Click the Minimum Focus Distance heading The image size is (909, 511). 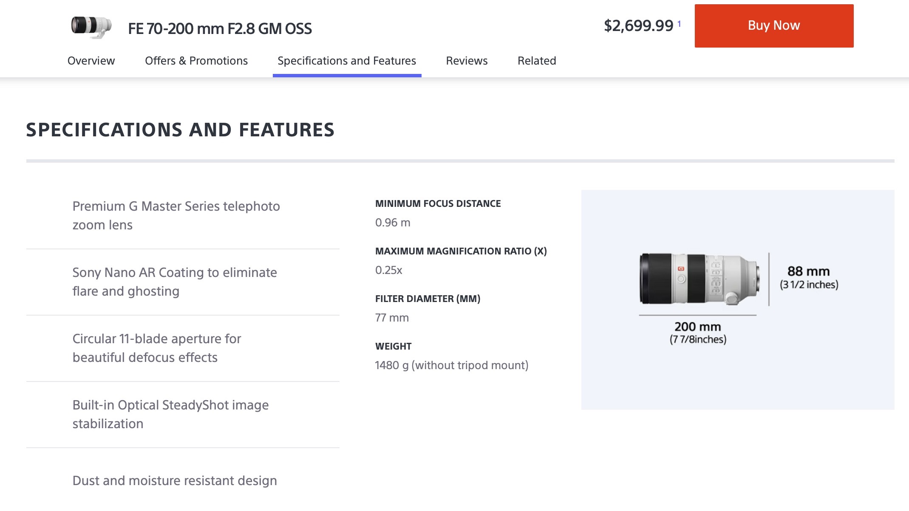point(438,204)
